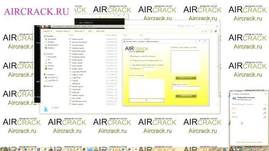269x151 pixels.
Task: Click the Unidentified network icon
Action: tap(234, 98)
